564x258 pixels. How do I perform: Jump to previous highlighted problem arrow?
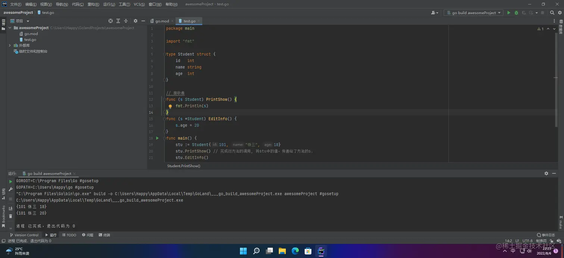(548, 29)
